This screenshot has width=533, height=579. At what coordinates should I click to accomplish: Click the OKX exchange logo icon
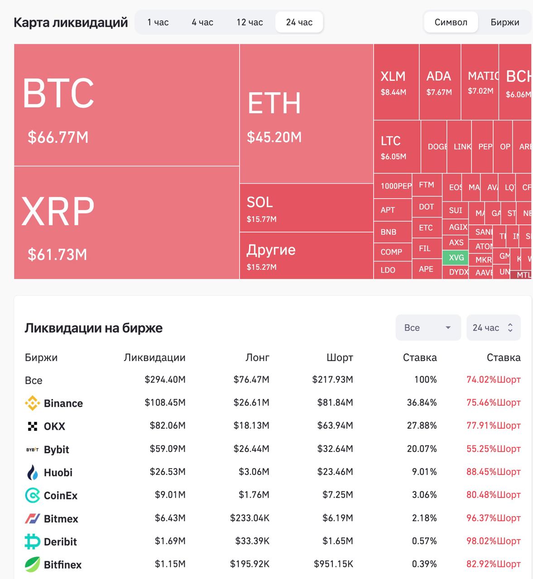point(32,426)
